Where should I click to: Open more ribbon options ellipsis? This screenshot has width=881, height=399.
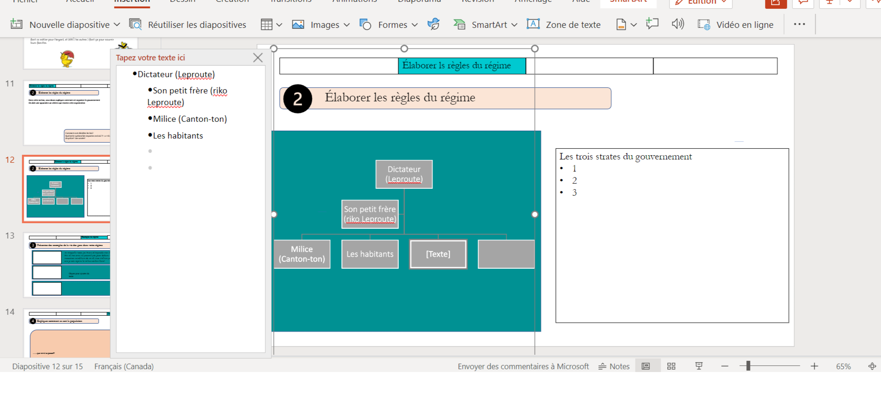pos(799,24)
